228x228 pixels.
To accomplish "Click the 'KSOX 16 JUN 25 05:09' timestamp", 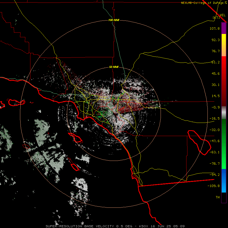I will (x=162, y=226).
